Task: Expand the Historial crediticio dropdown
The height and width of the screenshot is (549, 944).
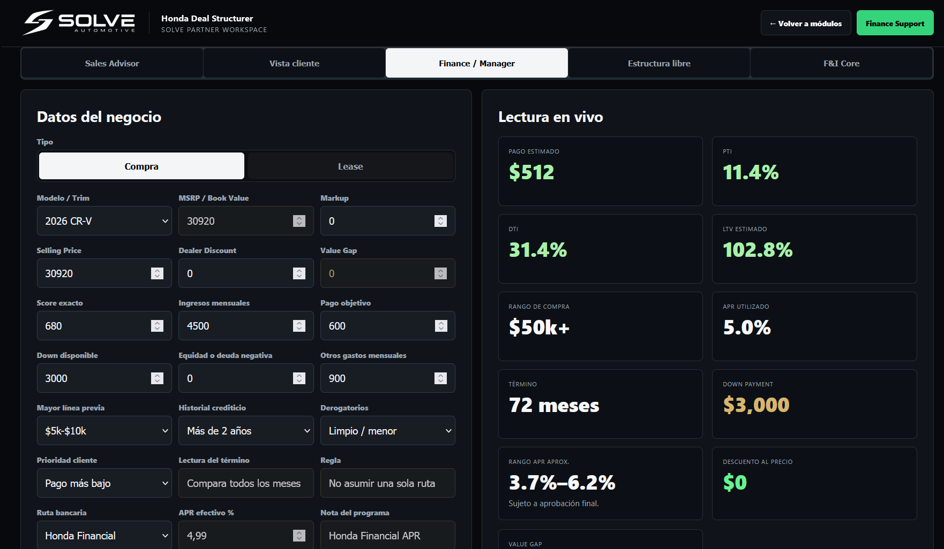Action: (x=246, y=431)
